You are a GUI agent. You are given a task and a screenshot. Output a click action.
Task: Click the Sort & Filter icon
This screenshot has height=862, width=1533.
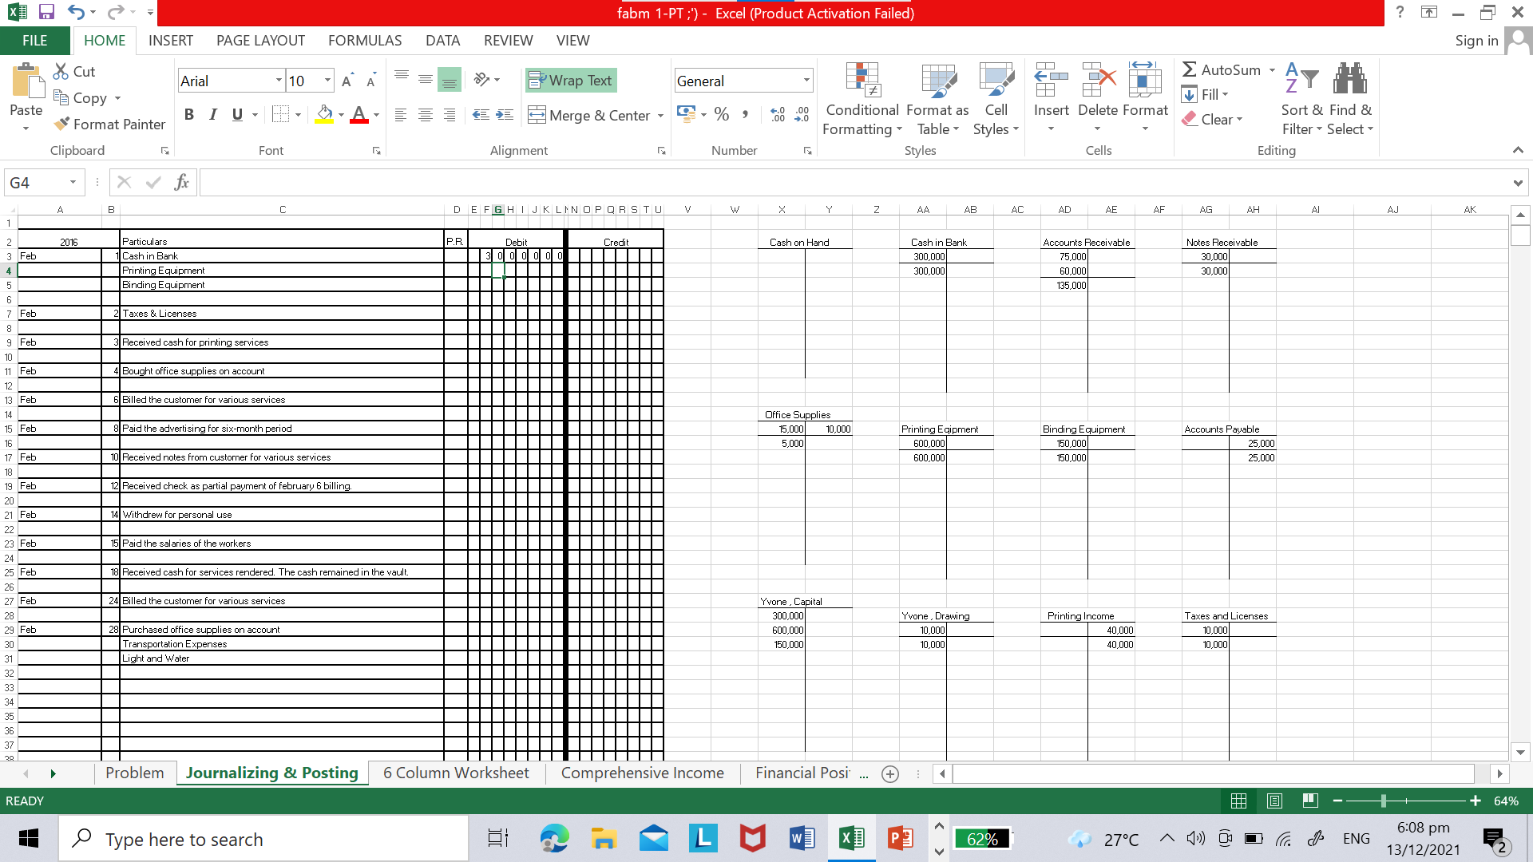[1301, 80]
